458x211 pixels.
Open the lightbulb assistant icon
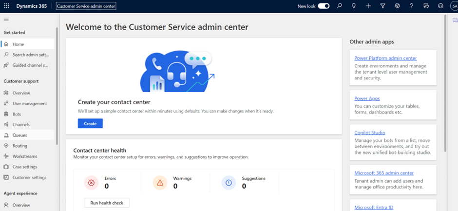[354, 6]
